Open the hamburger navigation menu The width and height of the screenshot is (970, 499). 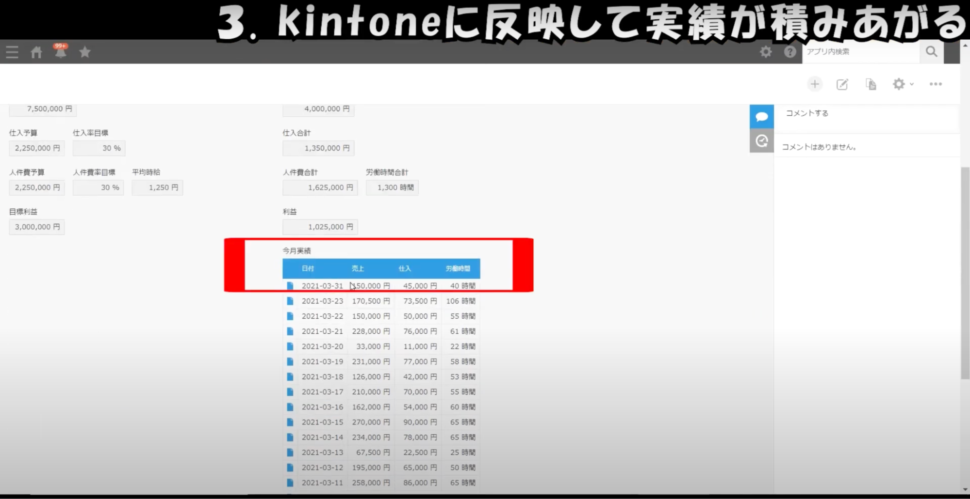point(12,52)
